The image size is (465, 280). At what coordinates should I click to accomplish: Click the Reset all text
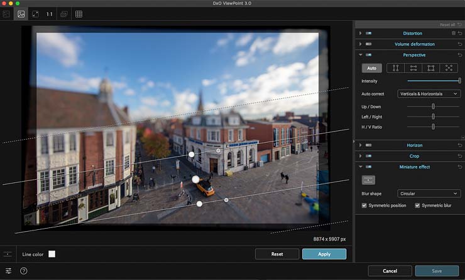click(x=447, y=24)
